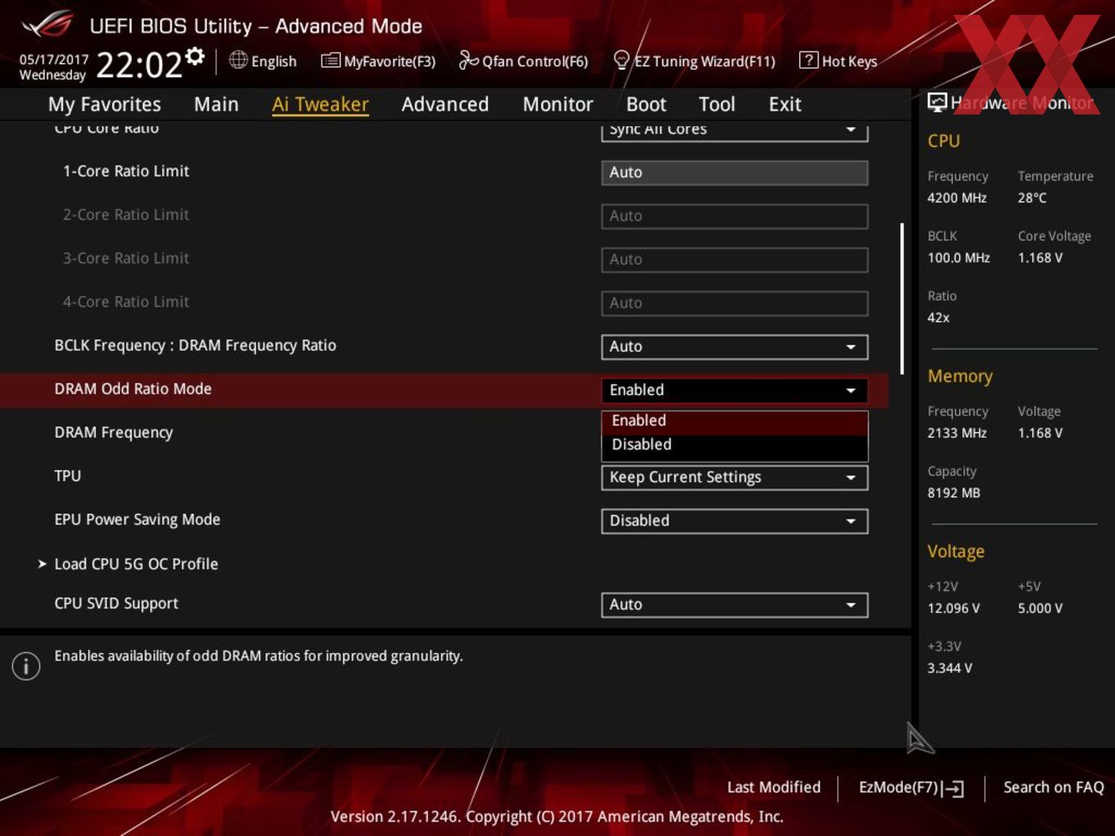Open the CPU SVID Support dropdown
This screenshot has width=1115, height=836.
(x=735, y=604)
